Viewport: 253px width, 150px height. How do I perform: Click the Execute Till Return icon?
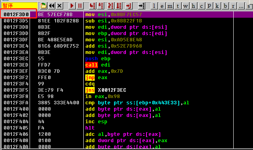pyautogui.click(x=129, y=6)
